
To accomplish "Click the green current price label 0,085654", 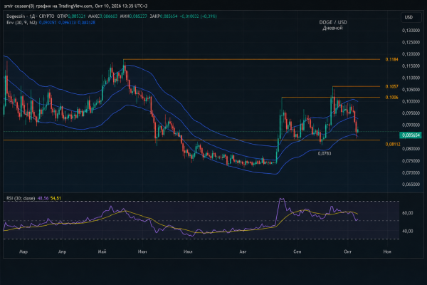I will point(411,135).
